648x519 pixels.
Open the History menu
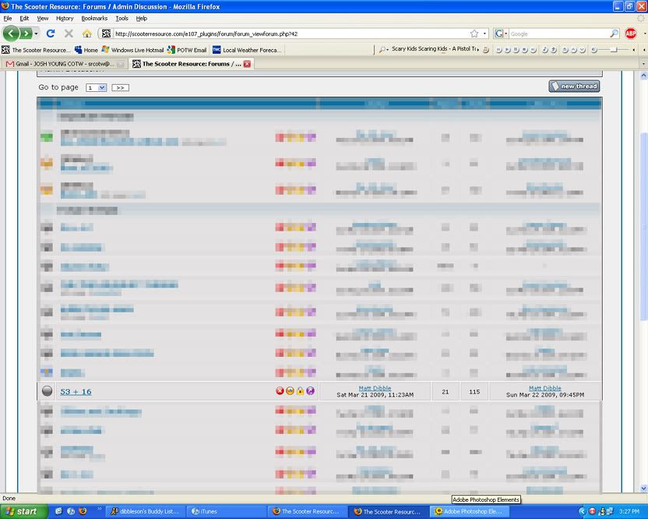point(65,18)
